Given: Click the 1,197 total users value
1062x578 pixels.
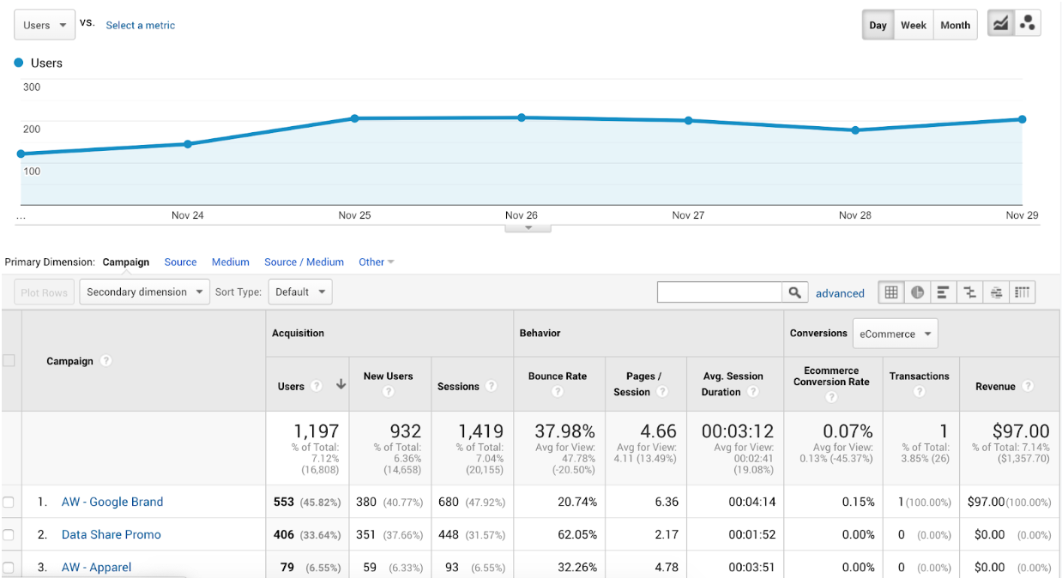Looking at the screenshot, I should [315, 431].
